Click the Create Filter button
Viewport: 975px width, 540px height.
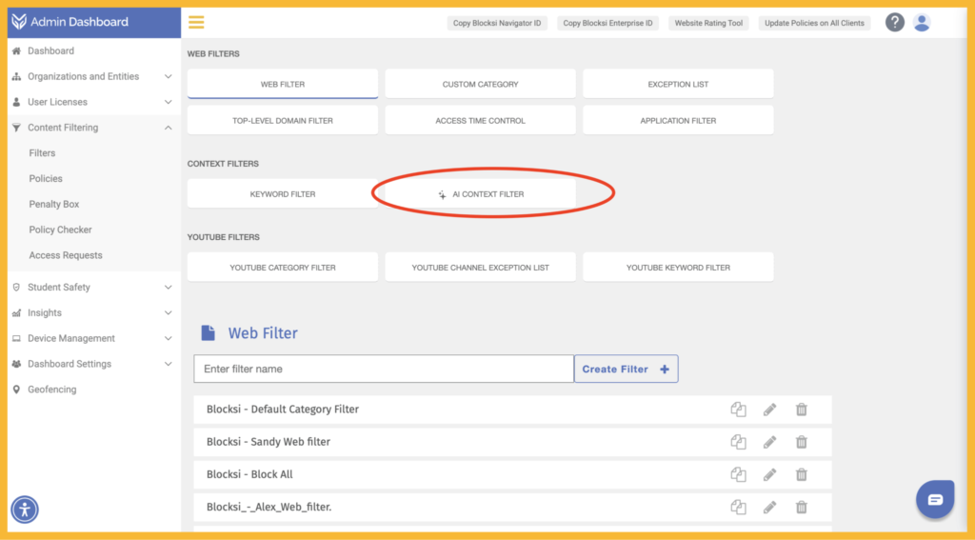(x=627, y=369)
